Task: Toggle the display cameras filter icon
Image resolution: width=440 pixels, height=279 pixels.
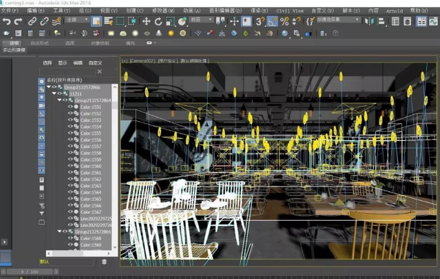Action: click(42, 106)
